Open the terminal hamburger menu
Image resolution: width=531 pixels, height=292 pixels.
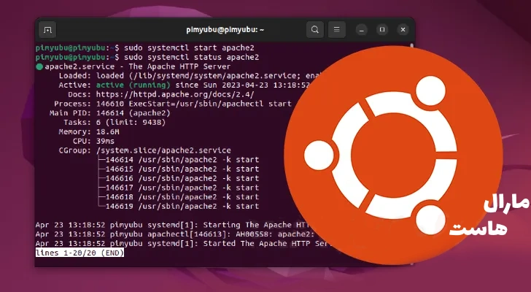(336, 30)
